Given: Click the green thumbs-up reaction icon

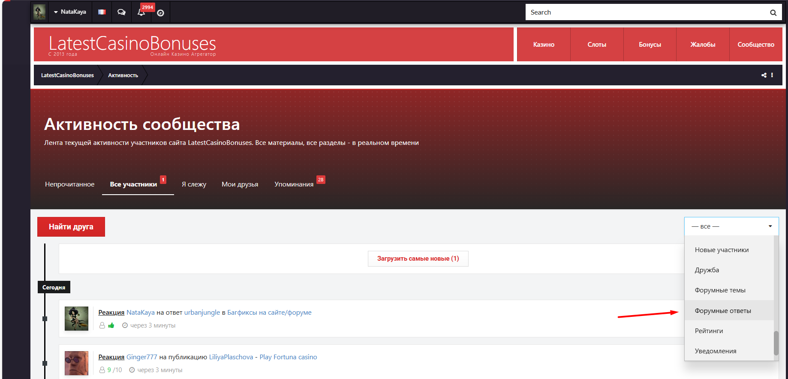Looking at the screenshot, I should (x=111, y=325).
